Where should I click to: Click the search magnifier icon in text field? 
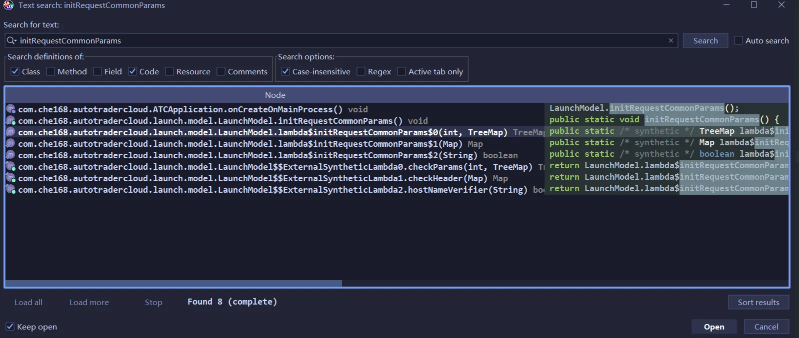(11, 40)
